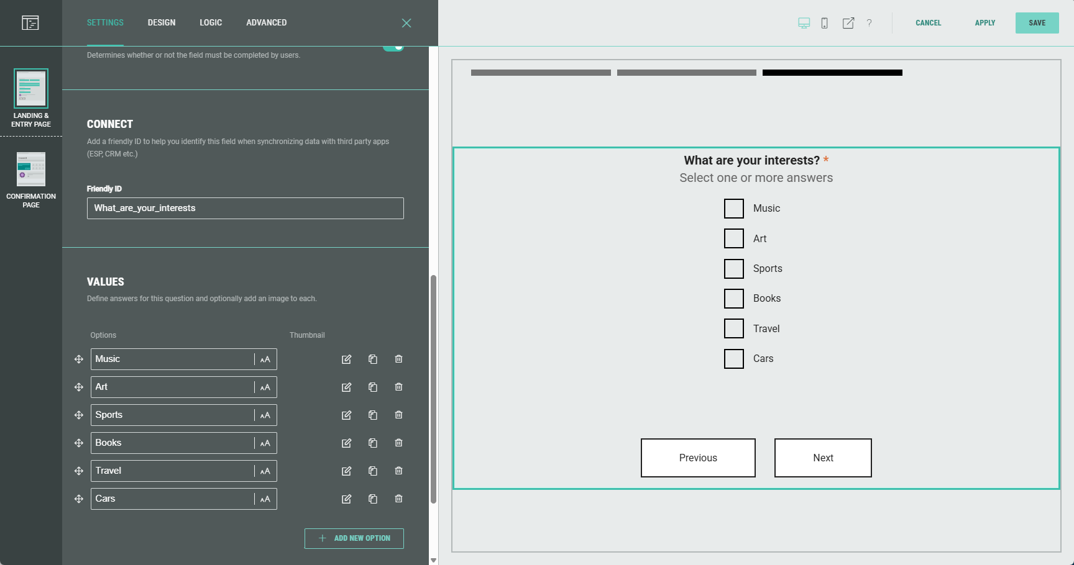This screenshot has height=565, width=1074.
Task: Edit thumbnail for Music option
Action: [x=347, y=359]
